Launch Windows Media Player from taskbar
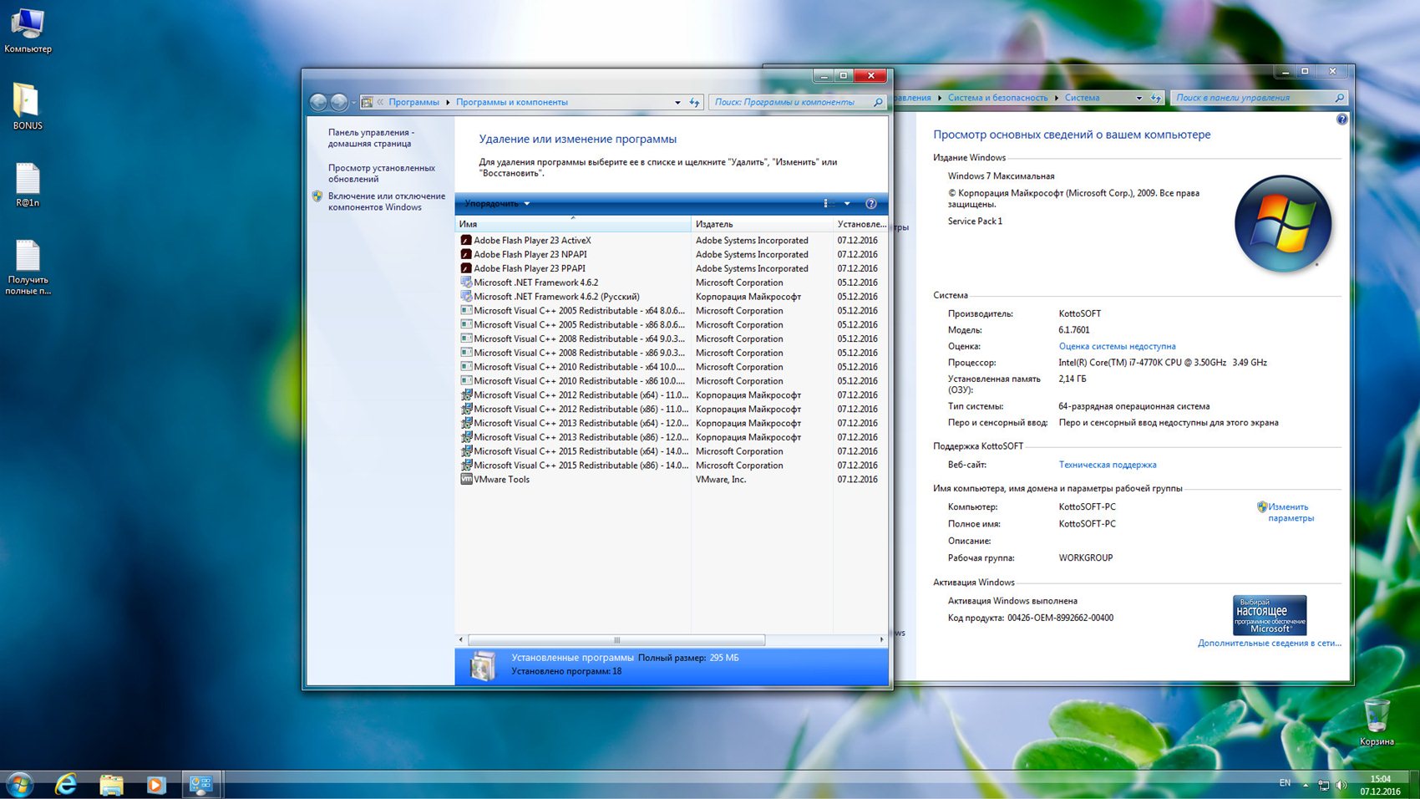Screen dimensions: 1420x799 pyautogui.click(x=155, y=784)
